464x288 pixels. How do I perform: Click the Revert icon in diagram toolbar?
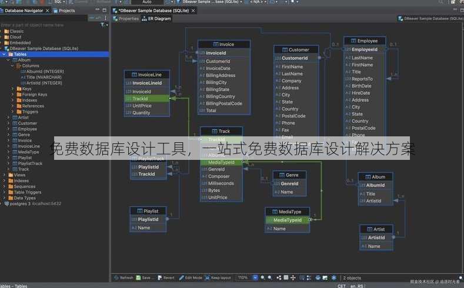(x=160, y=277)
